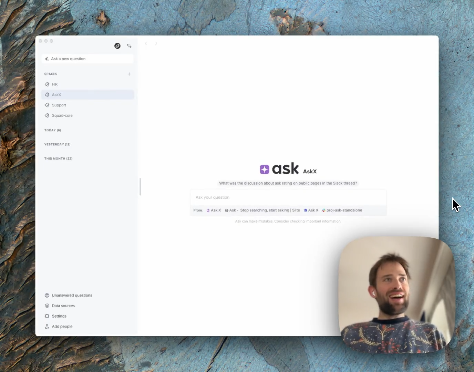Add a new space with plus icon
The height and width of the screenshot is (372, 474).
pyautogui.click(x=129, y=74)
